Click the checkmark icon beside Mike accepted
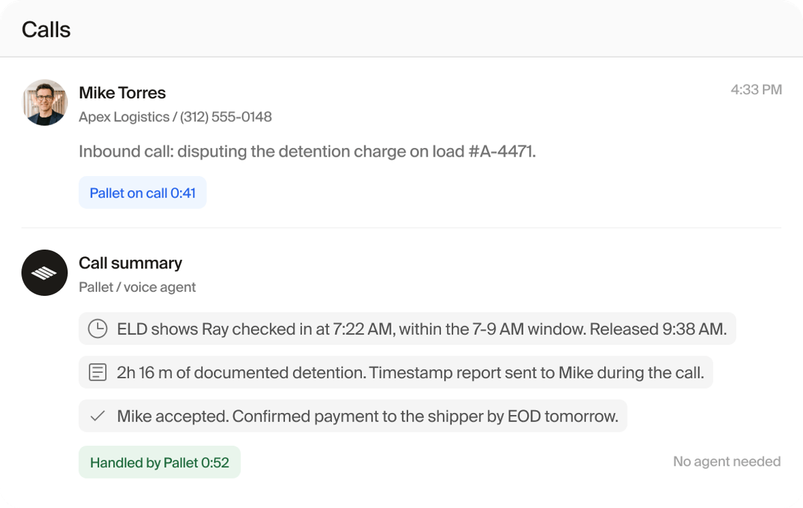The height and width of the screenshot is (508, 803). [98, 416]
